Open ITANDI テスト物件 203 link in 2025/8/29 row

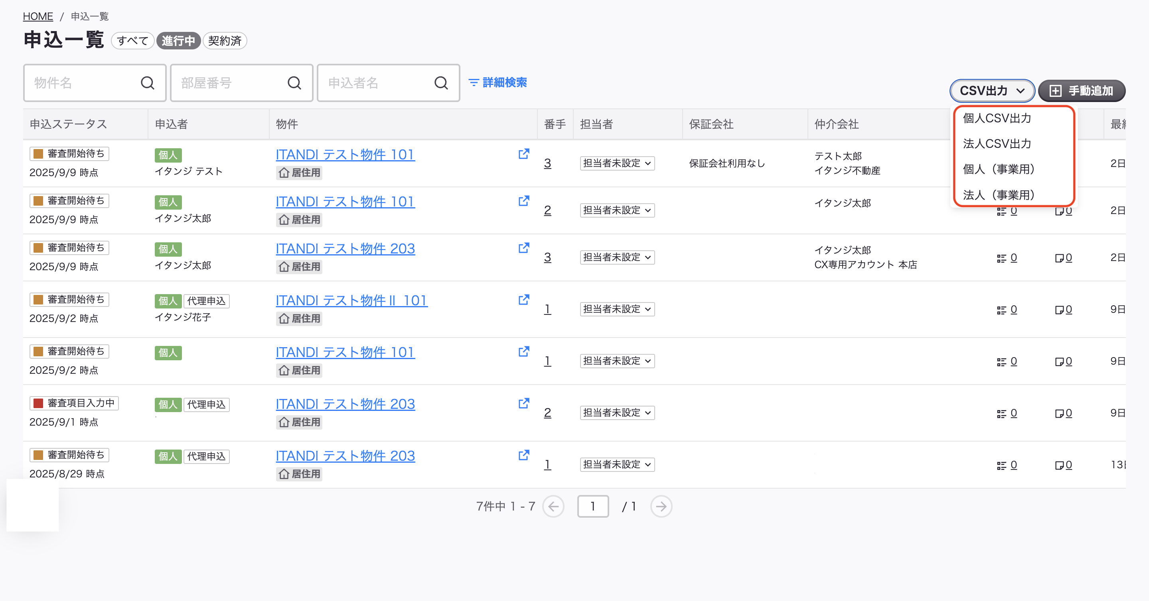pyautogui.click(x=345, y=456)
